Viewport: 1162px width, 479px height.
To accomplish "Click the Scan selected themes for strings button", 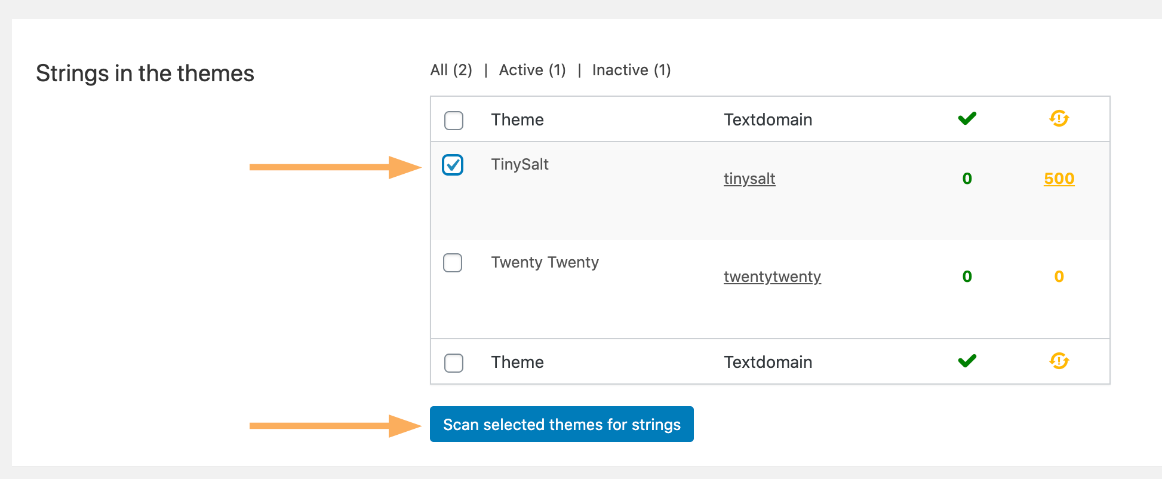I will 561,424.
